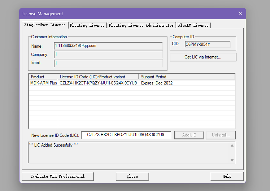Click Evaluate MDK Professional button
This screenshot has width=270, height=191.
[58, 176]
